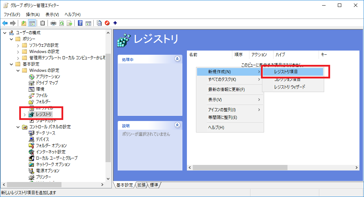Screen dimensions: 364x197
Task: Click the red prohibited circle toolbar icon
Action: [x=107, y=23]
